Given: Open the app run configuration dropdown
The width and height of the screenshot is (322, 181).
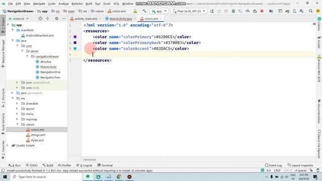Looking at the screenshot, I should pos(159,11).
